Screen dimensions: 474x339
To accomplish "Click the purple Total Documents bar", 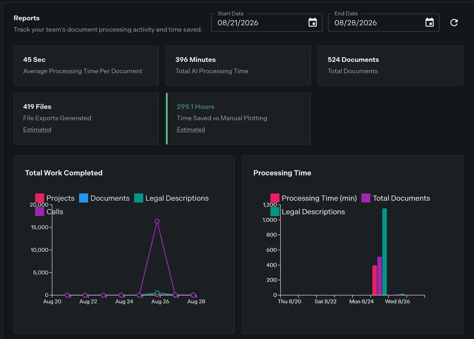I will click(380, 276).
